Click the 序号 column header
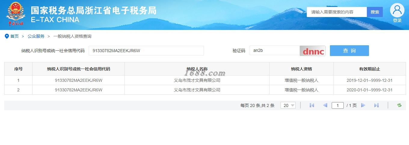Image resolution: width=409 pixels, height=145 pixels. click(18, 69)
